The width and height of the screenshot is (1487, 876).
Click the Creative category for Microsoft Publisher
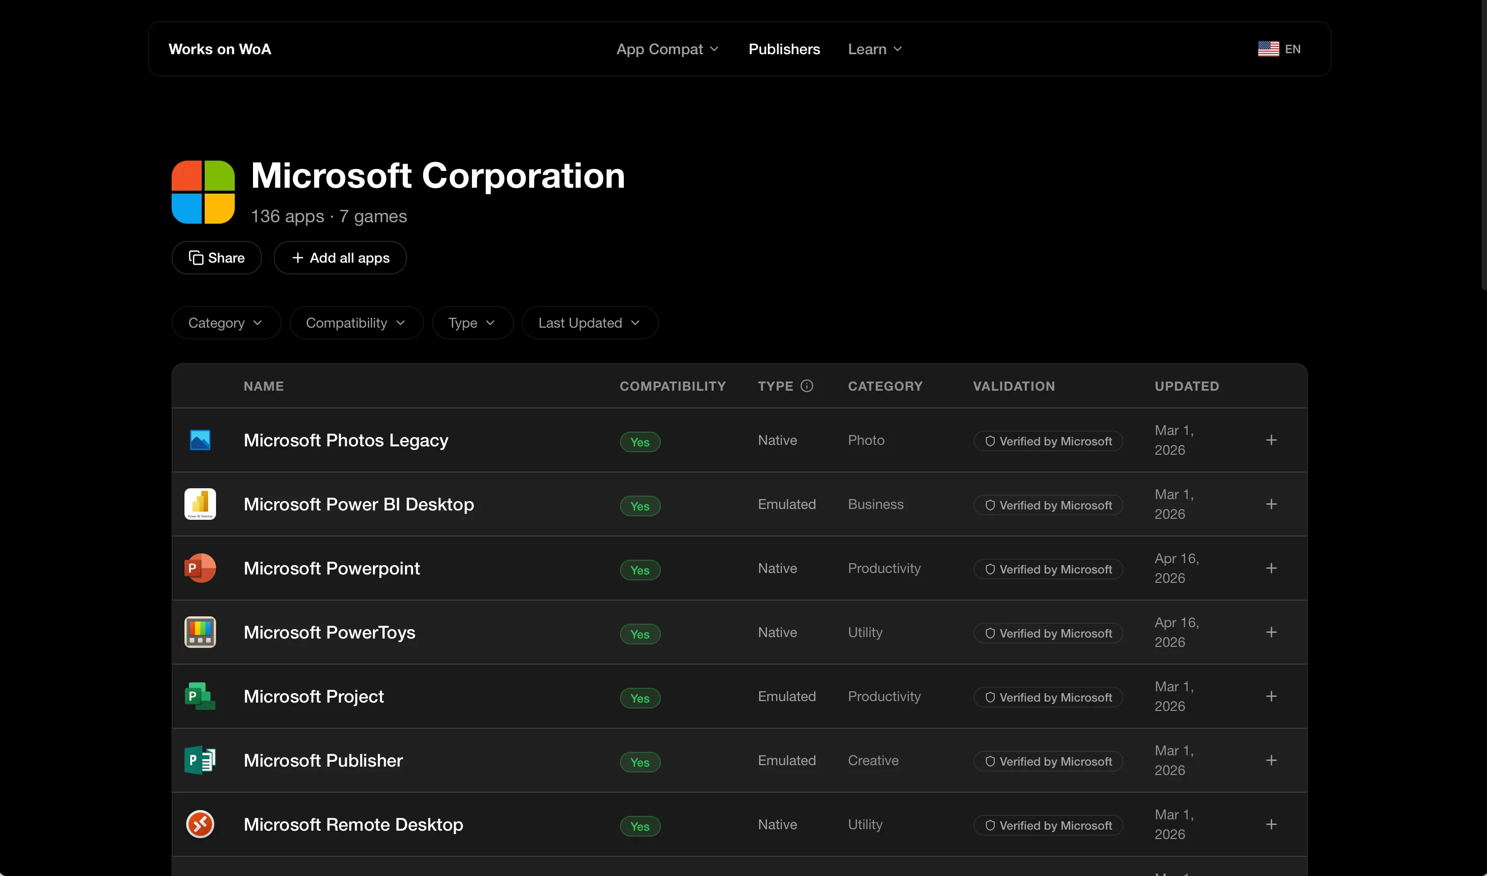pos(874,760)
